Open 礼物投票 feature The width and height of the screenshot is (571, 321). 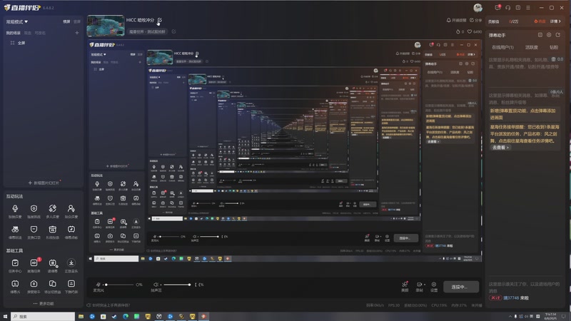pos(52,232)
